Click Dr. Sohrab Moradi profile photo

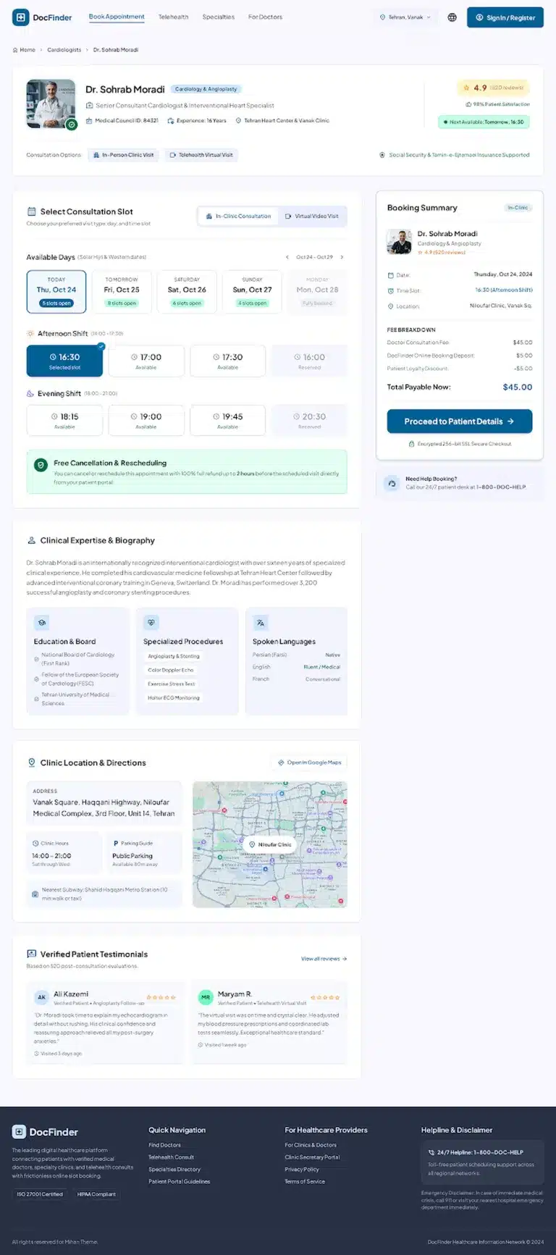pos(51,104)
